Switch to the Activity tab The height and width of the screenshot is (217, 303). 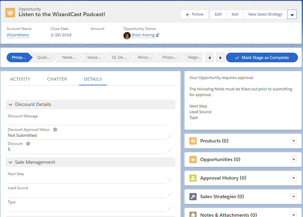point(20,79)
